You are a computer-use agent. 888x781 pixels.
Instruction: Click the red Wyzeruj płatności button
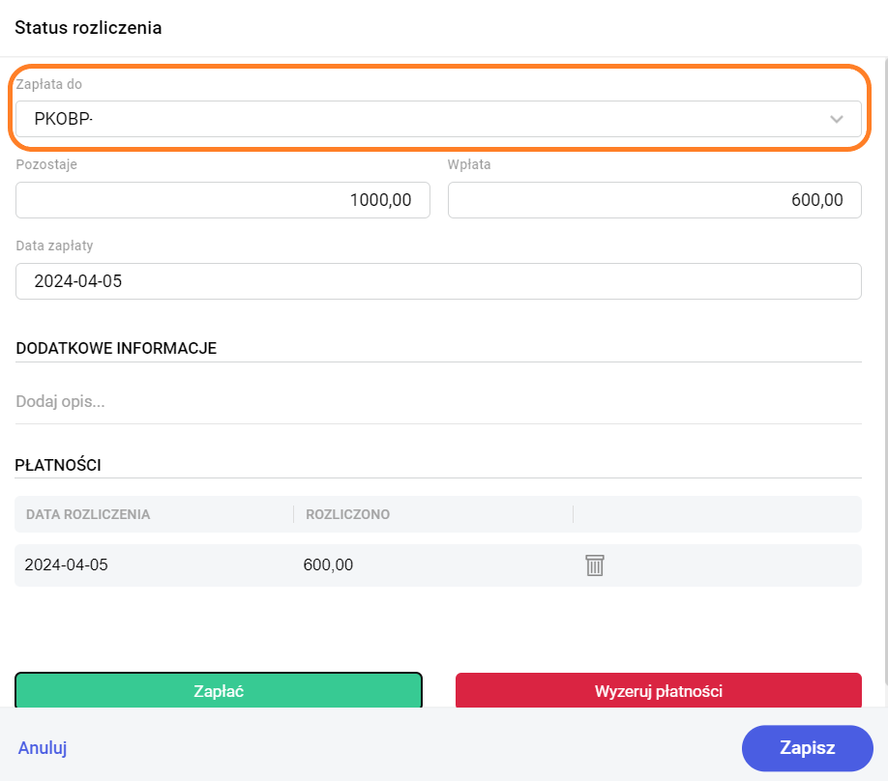click(658, 691)
